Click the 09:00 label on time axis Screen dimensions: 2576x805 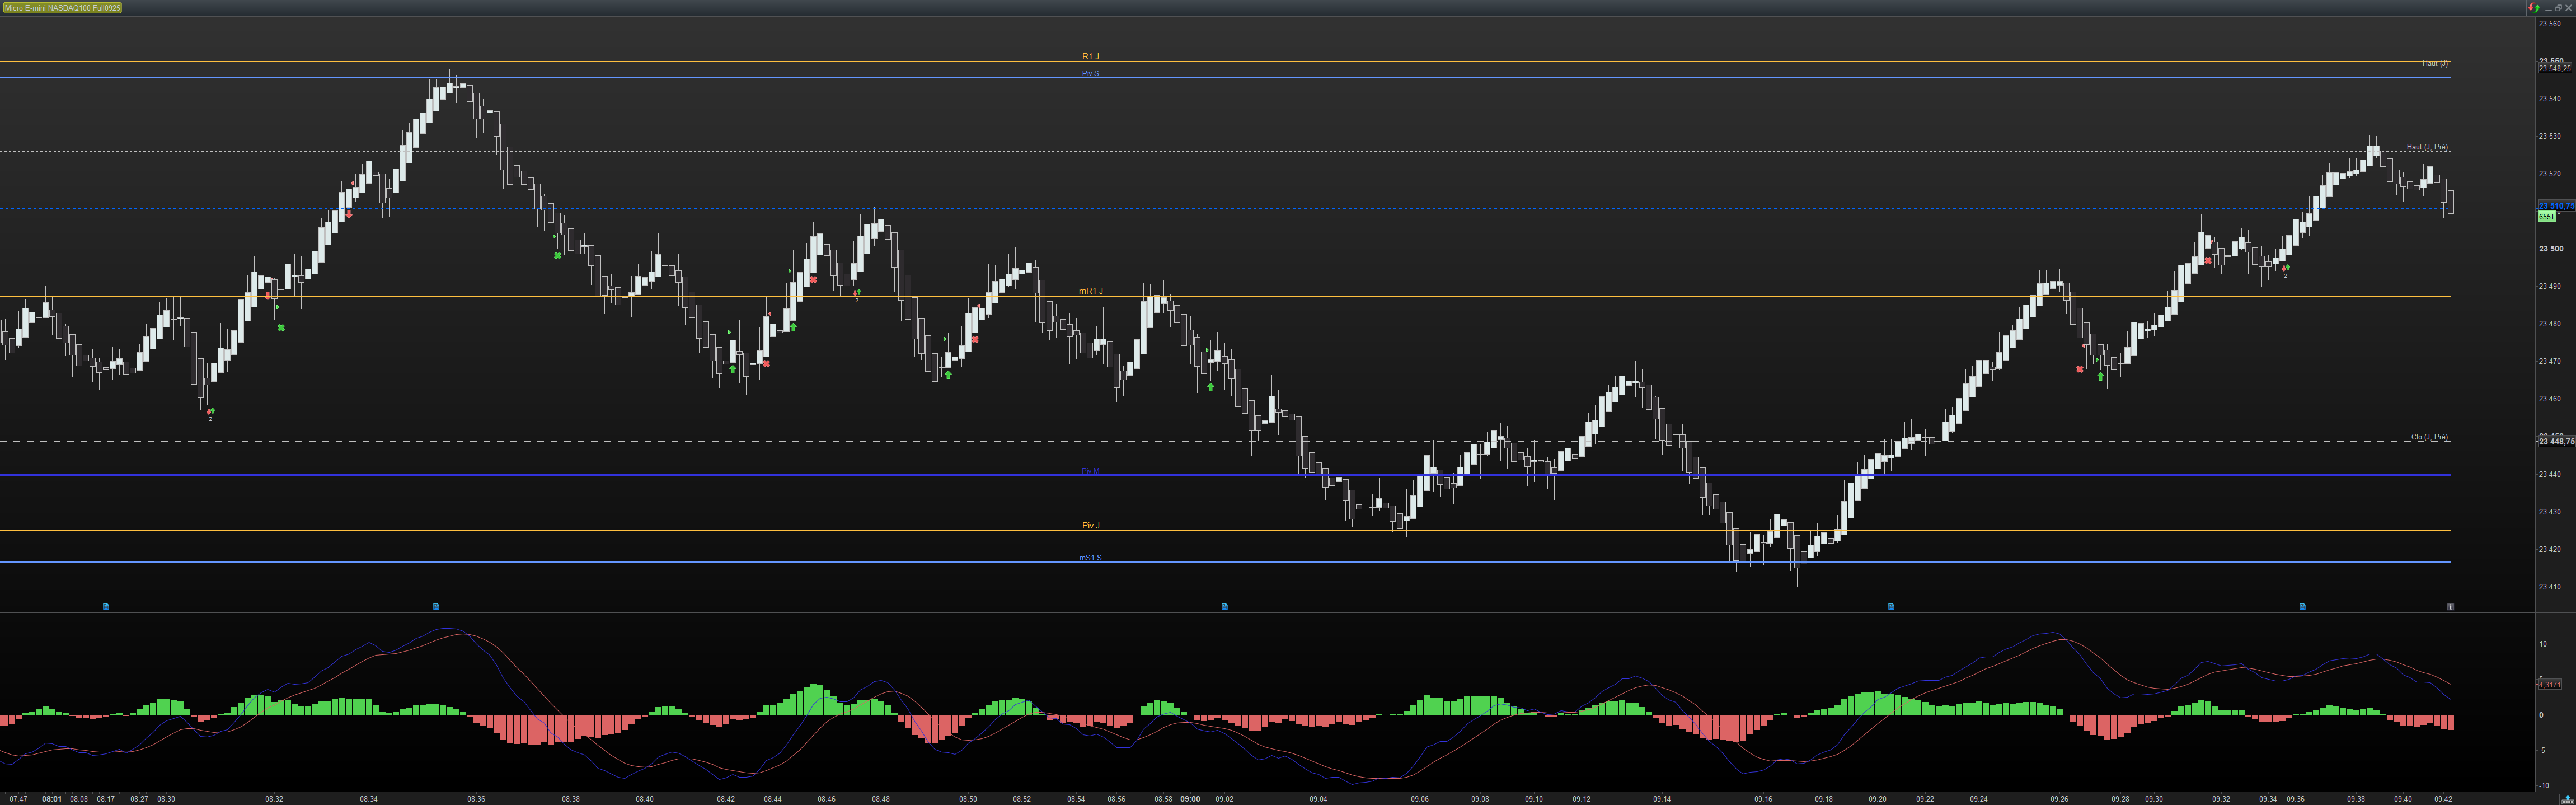[x=1190, y=799]
